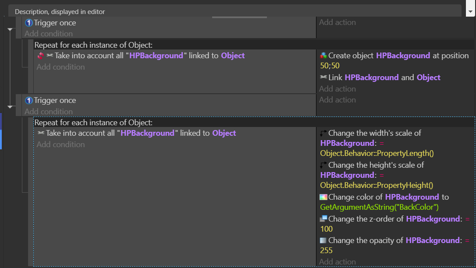Click the second Trigger once condition icon
This screenshot has height=268, width=476.
pos(29,100)
